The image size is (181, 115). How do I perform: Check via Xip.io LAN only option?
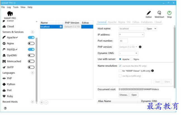(x=120, y=76)
